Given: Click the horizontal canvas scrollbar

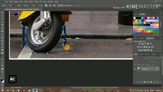Looking at the screenshot, I should 94,87.
